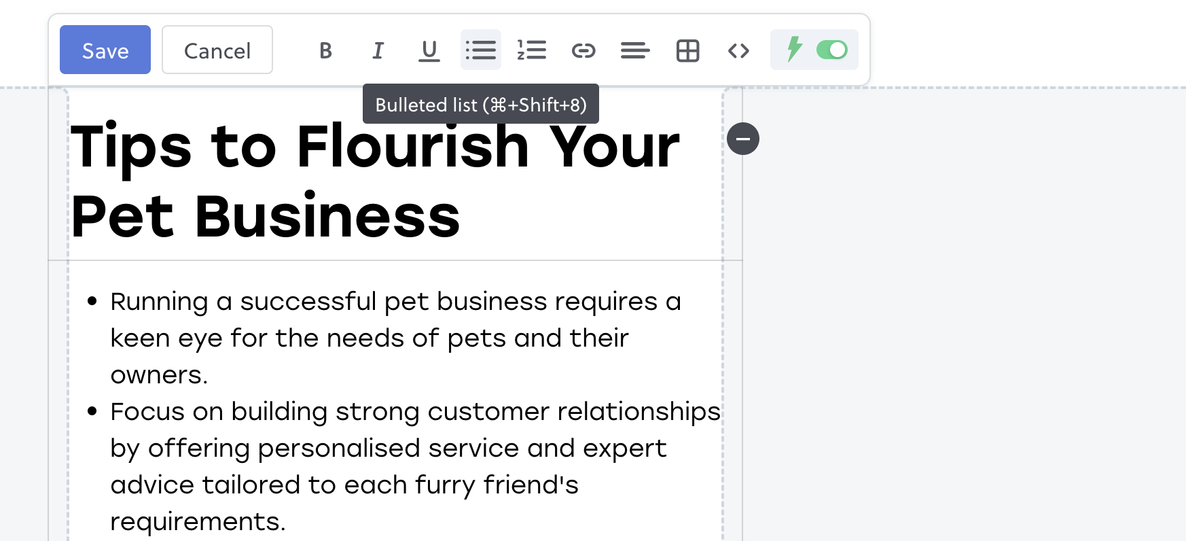Switch to numbered list
Viewport: 1186px width, 541px height.
(532, 50)
